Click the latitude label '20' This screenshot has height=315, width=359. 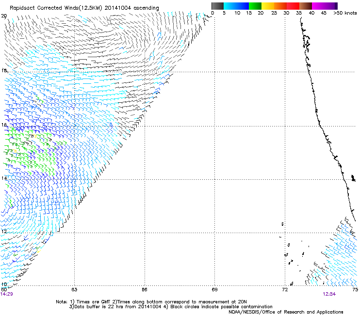pyautogui.click(x=4, y=16)
